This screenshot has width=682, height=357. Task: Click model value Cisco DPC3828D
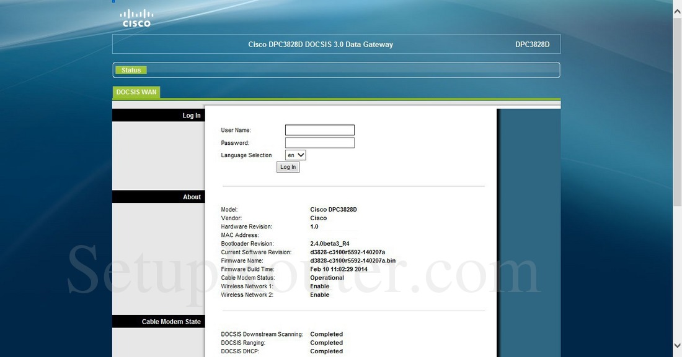coord(333,209)
